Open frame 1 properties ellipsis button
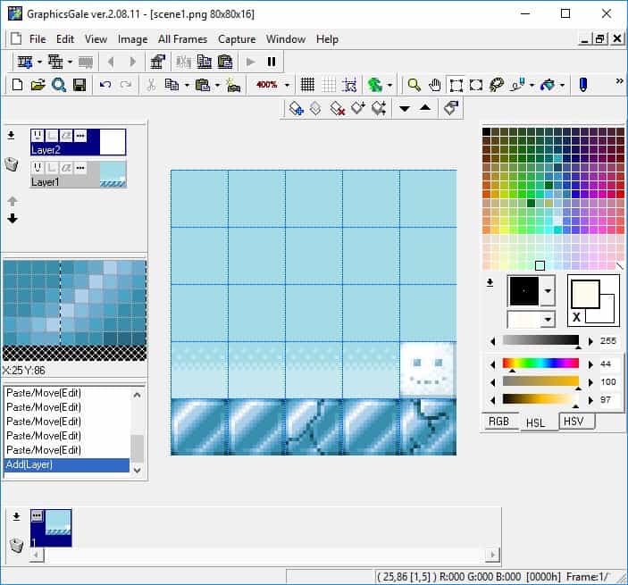 click(37, 515)
